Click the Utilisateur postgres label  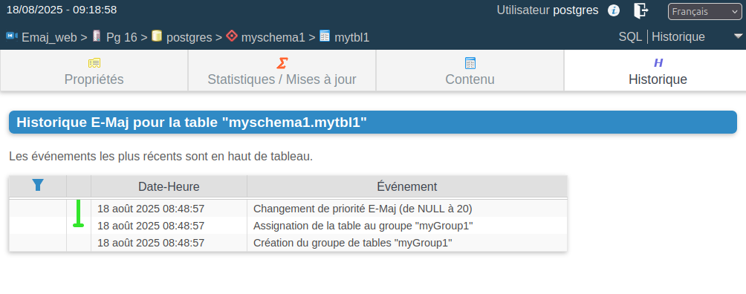tap(548, 10)
